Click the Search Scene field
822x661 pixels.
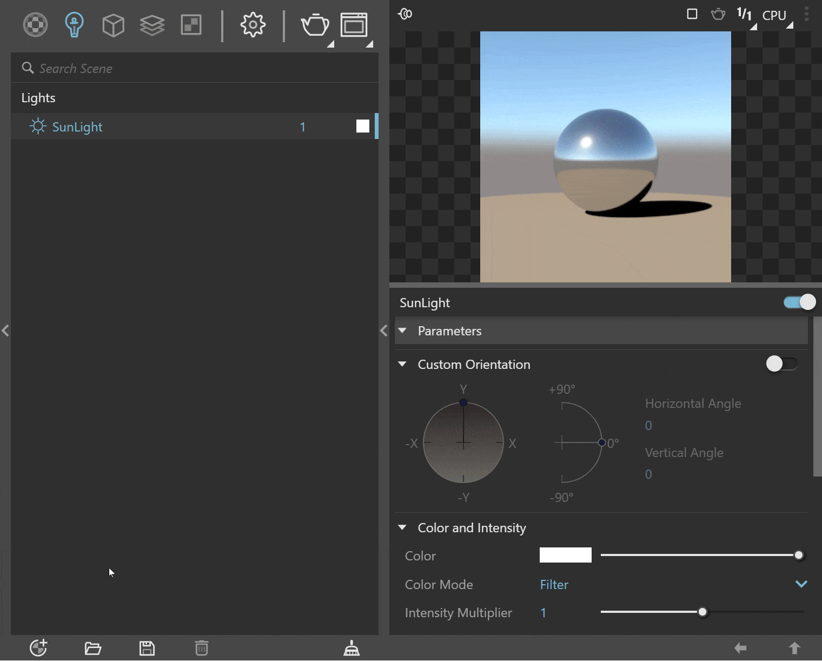pyautogui.click(x=195, y=68)
